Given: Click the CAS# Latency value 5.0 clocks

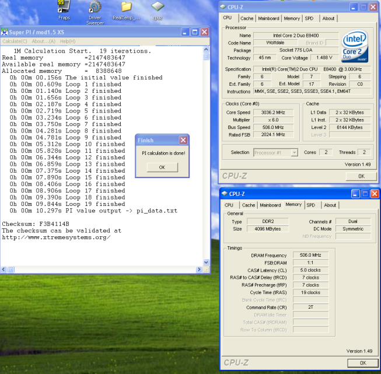Looking at the screenshot, I should point(310,270).
